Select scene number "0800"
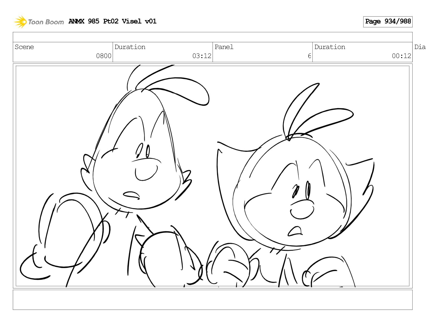This screenshot has width=426, height=329. [104, 56]
